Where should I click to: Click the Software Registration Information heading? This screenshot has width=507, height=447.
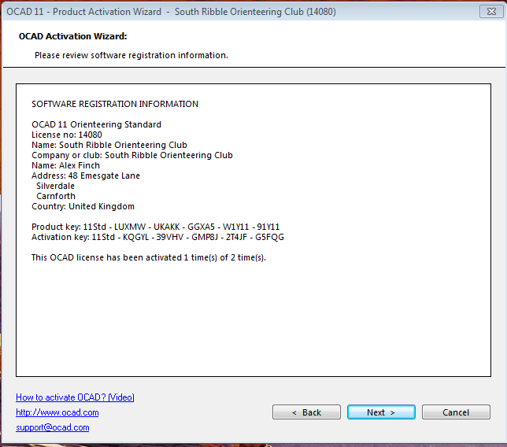(115, 104)
